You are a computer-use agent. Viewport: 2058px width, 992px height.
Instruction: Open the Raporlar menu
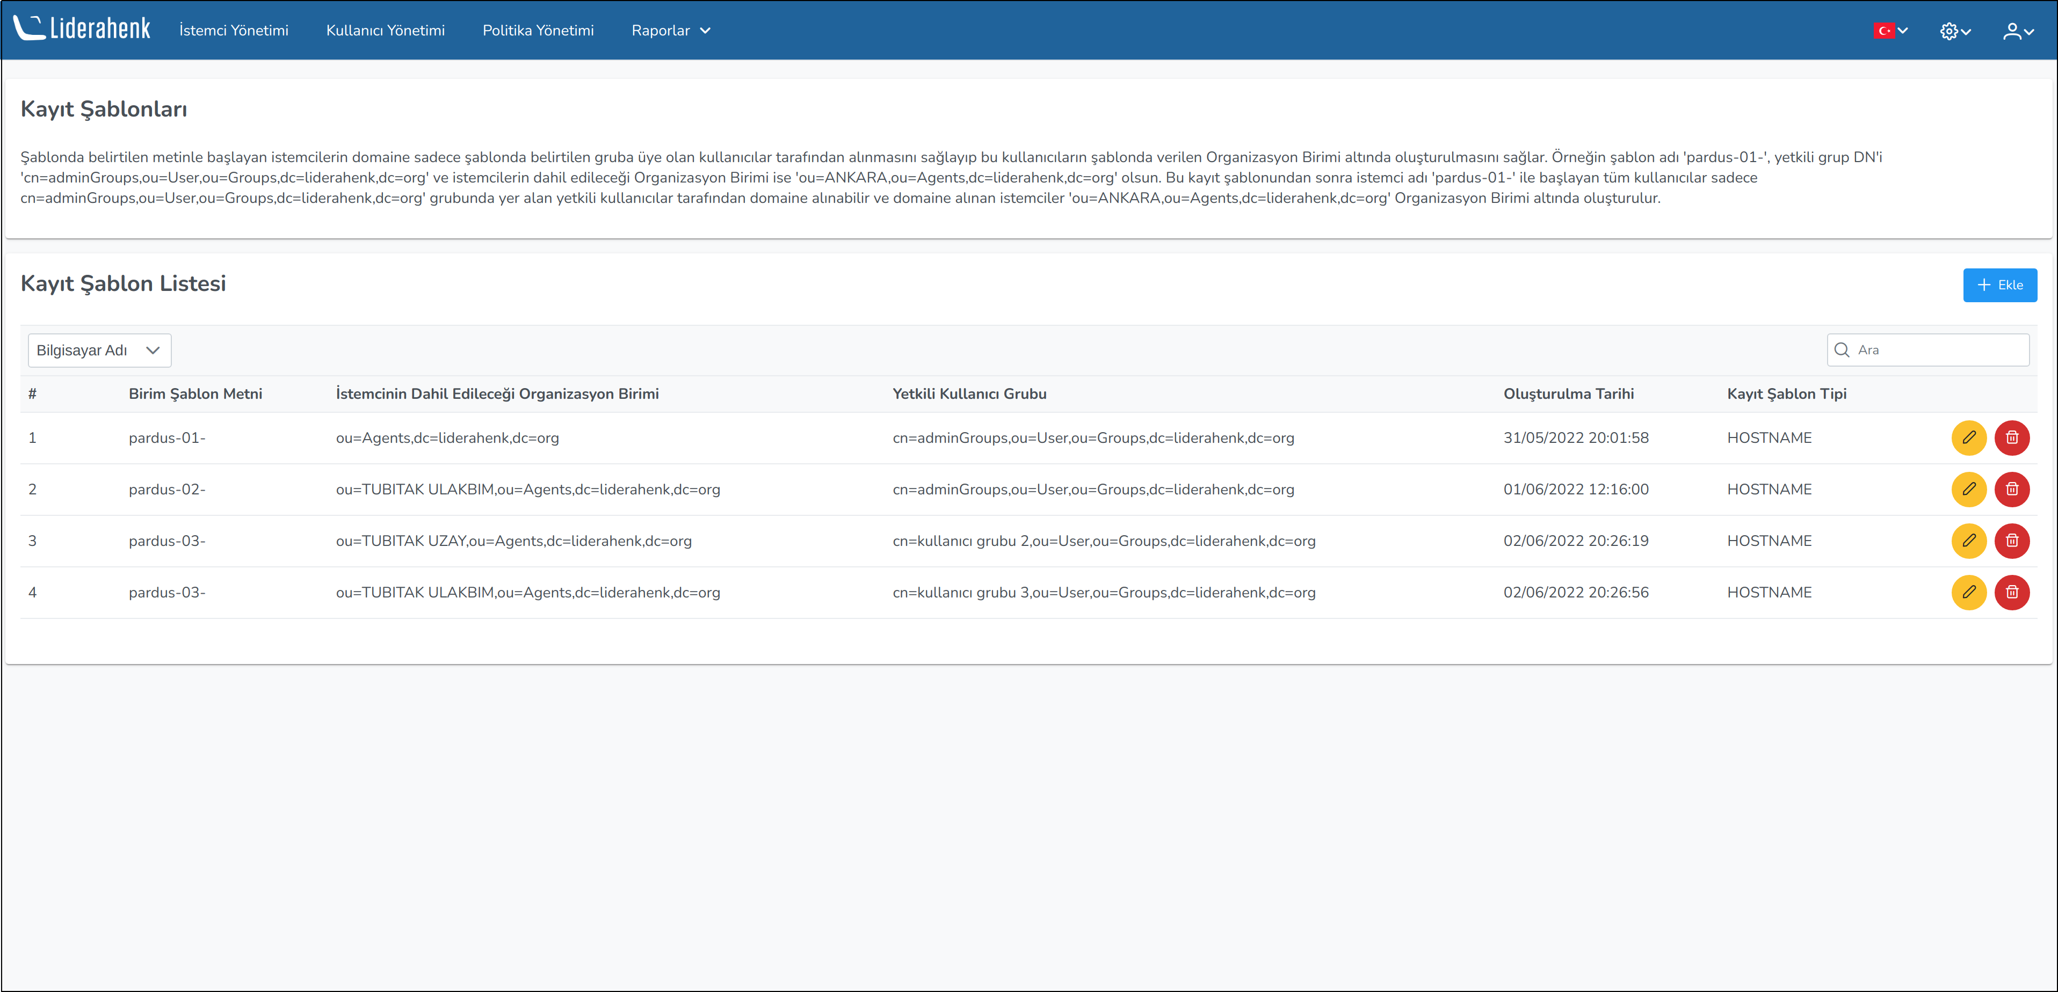click(x=670, y=31)
